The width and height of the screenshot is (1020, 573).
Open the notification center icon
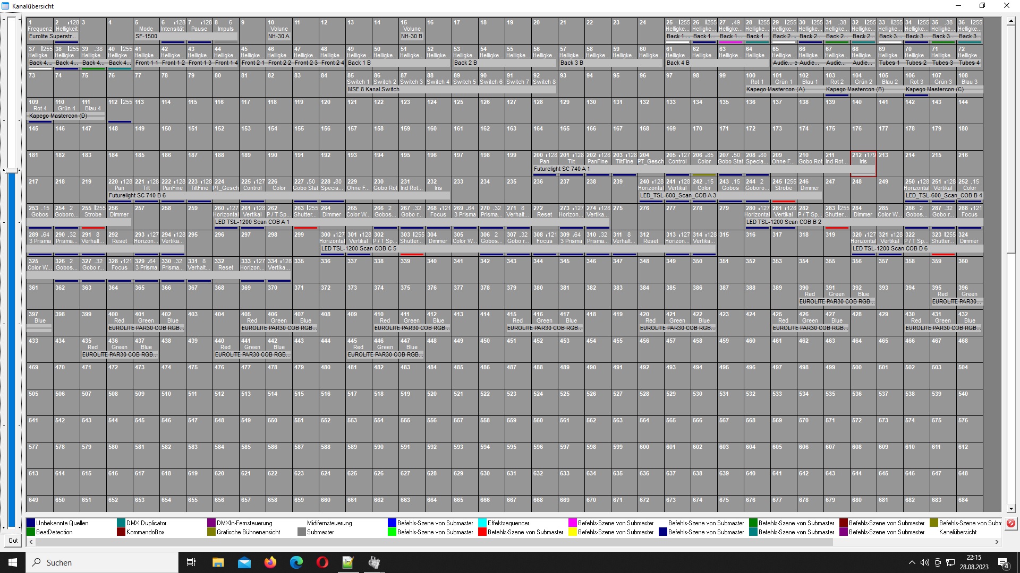(1004, 563)
